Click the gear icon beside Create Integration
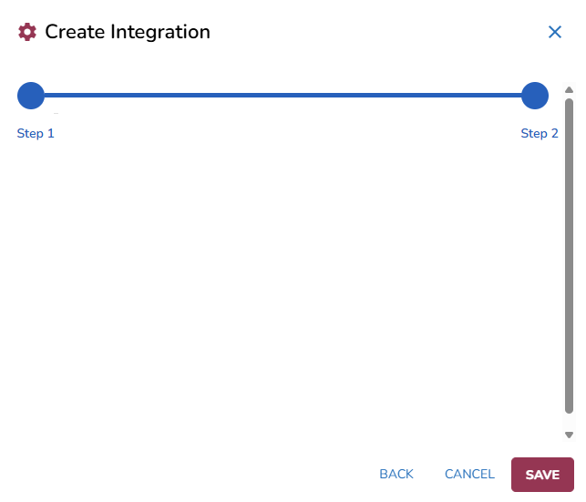The height and width of the screenshot is (502, 586). click(27, 32)
